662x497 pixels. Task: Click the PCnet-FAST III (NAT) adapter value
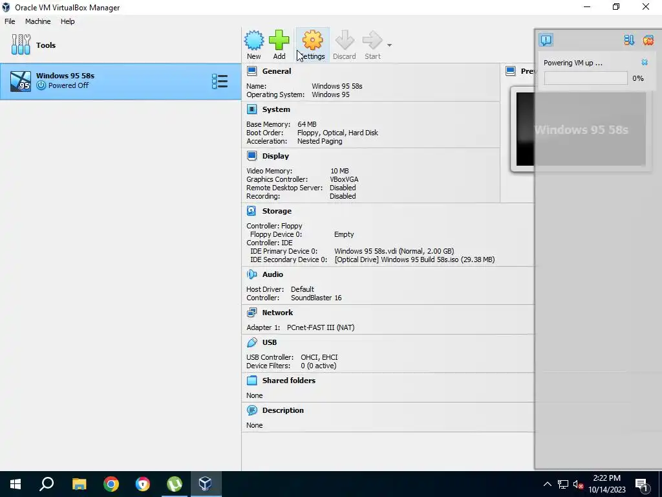[321, 327]
